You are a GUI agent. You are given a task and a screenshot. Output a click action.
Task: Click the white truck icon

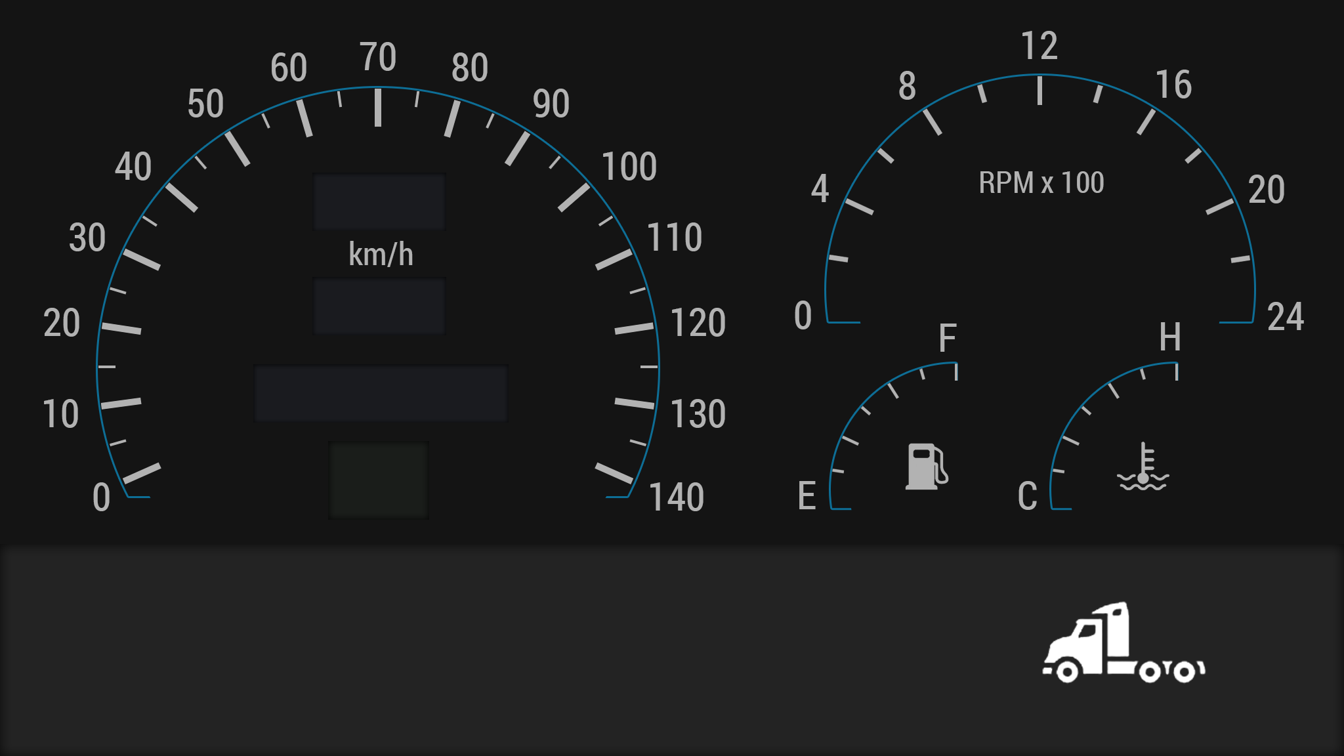pyautogui.click(x=1123, y=644)
